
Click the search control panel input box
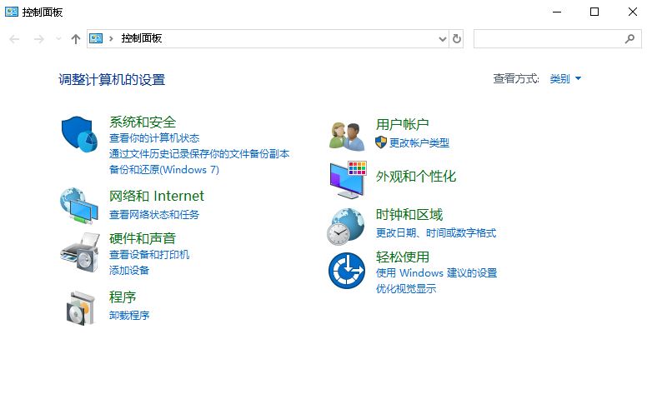point(558,39)
